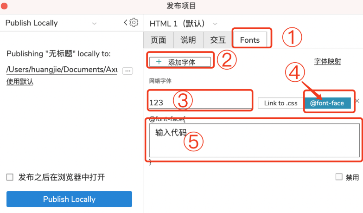Screen dimensions: 363x213
Task: Click the ellipsis browse folder button
Action: [127, 71]
